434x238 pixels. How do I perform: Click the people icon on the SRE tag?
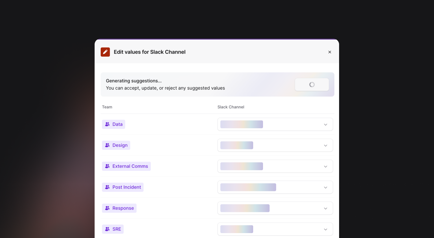click(107, 229)
